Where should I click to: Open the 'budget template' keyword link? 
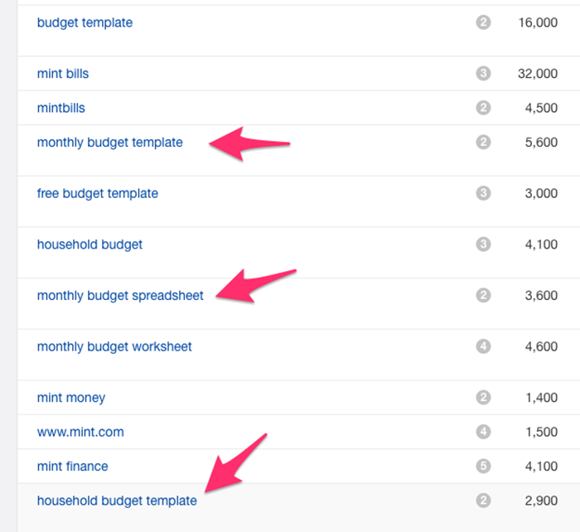(85, 22)
